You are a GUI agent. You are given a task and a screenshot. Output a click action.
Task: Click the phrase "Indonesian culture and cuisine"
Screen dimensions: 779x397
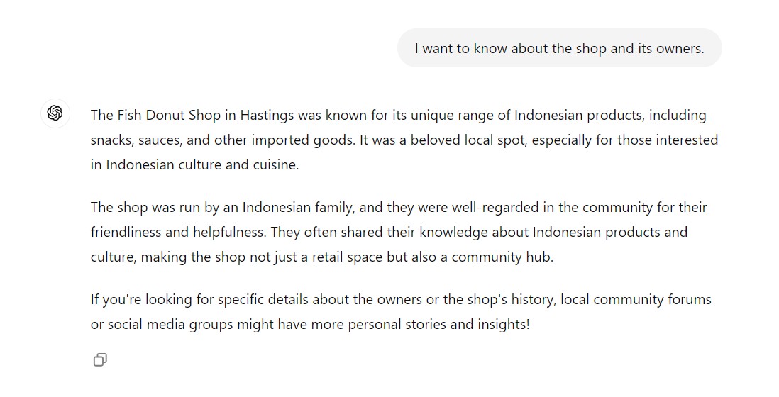[202, 164]
